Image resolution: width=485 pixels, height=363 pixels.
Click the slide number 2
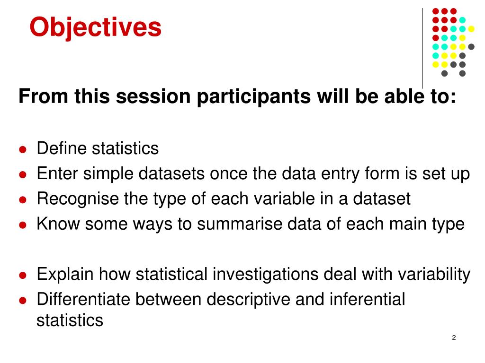(454, 337)
